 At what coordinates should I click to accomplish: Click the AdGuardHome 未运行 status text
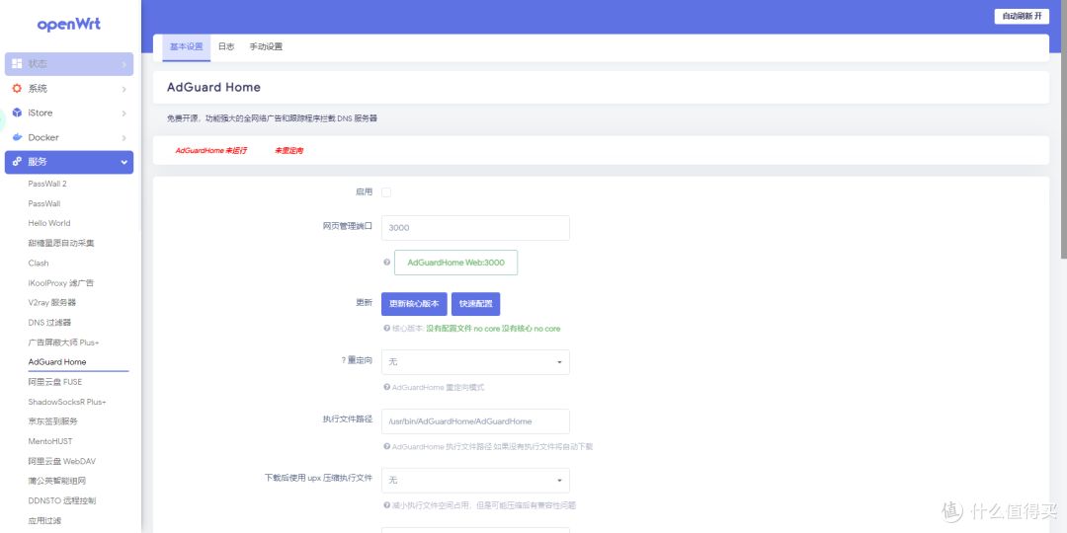[211, 150]
